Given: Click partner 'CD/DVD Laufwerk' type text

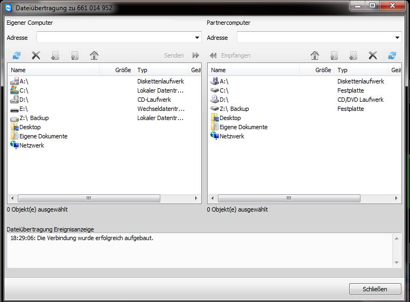Looking at the screenshot, I should [x=360, y=100].
